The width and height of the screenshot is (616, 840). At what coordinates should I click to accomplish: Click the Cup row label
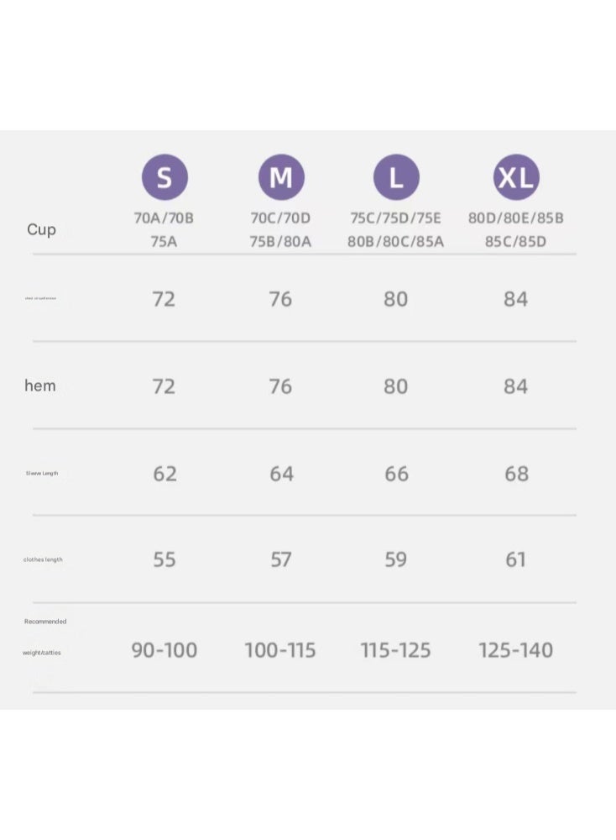click(41, 230)
